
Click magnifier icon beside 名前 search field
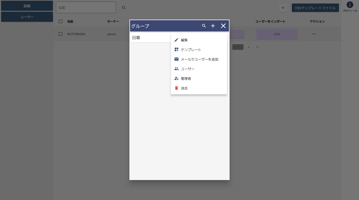(x=124, y=8)
